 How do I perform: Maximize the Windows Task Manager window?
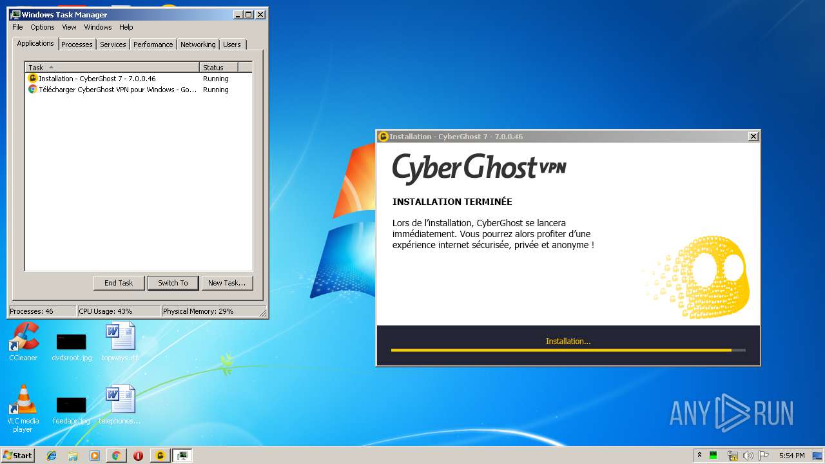pyautogui.click(x=248, y=14)
